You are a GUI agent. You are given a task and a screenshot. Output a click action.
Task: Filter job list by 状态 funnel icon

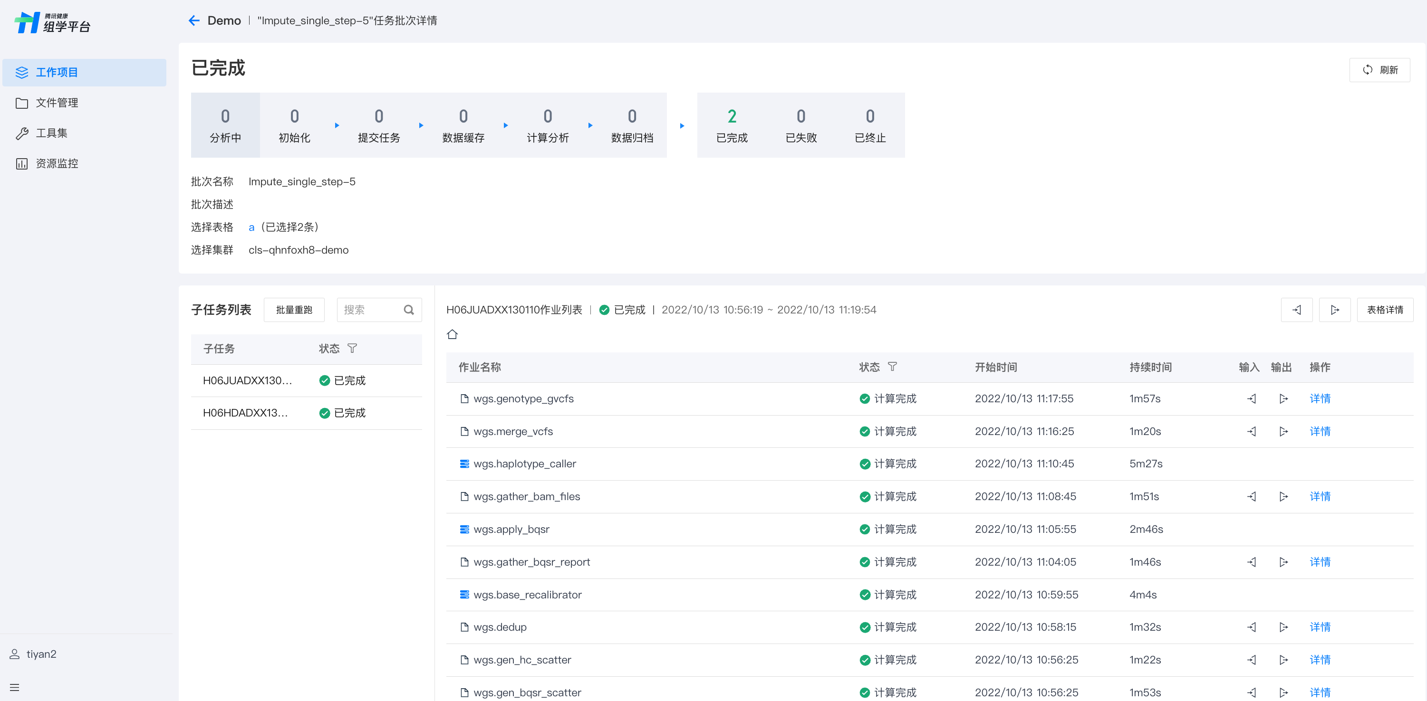pyautogui.click(x=892, y=367)
